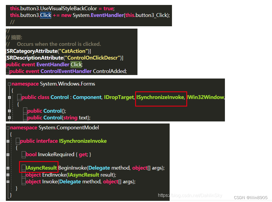
Task: Expand the ISynchronizeInvoke interface fold
Action: point(7,141)
